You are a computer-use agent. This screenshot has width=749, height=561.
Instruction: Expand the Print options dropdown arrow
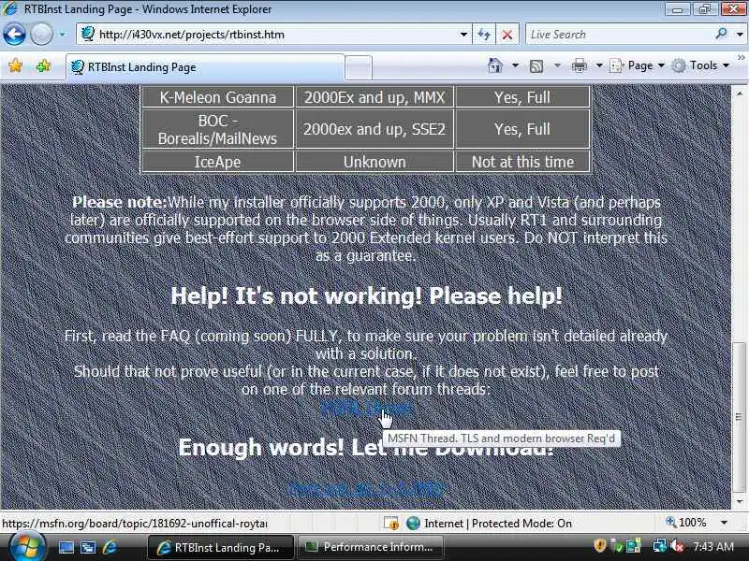[x=599, y=65]
